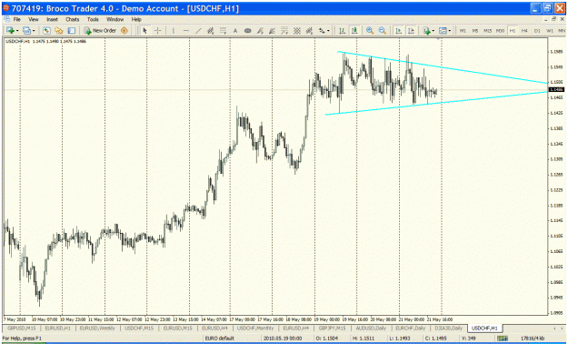The width and height of the screenshot is (568, 344).
Task: Switch to the GBPUSD,M15 chart tab
Action: [x=22, y=328]
